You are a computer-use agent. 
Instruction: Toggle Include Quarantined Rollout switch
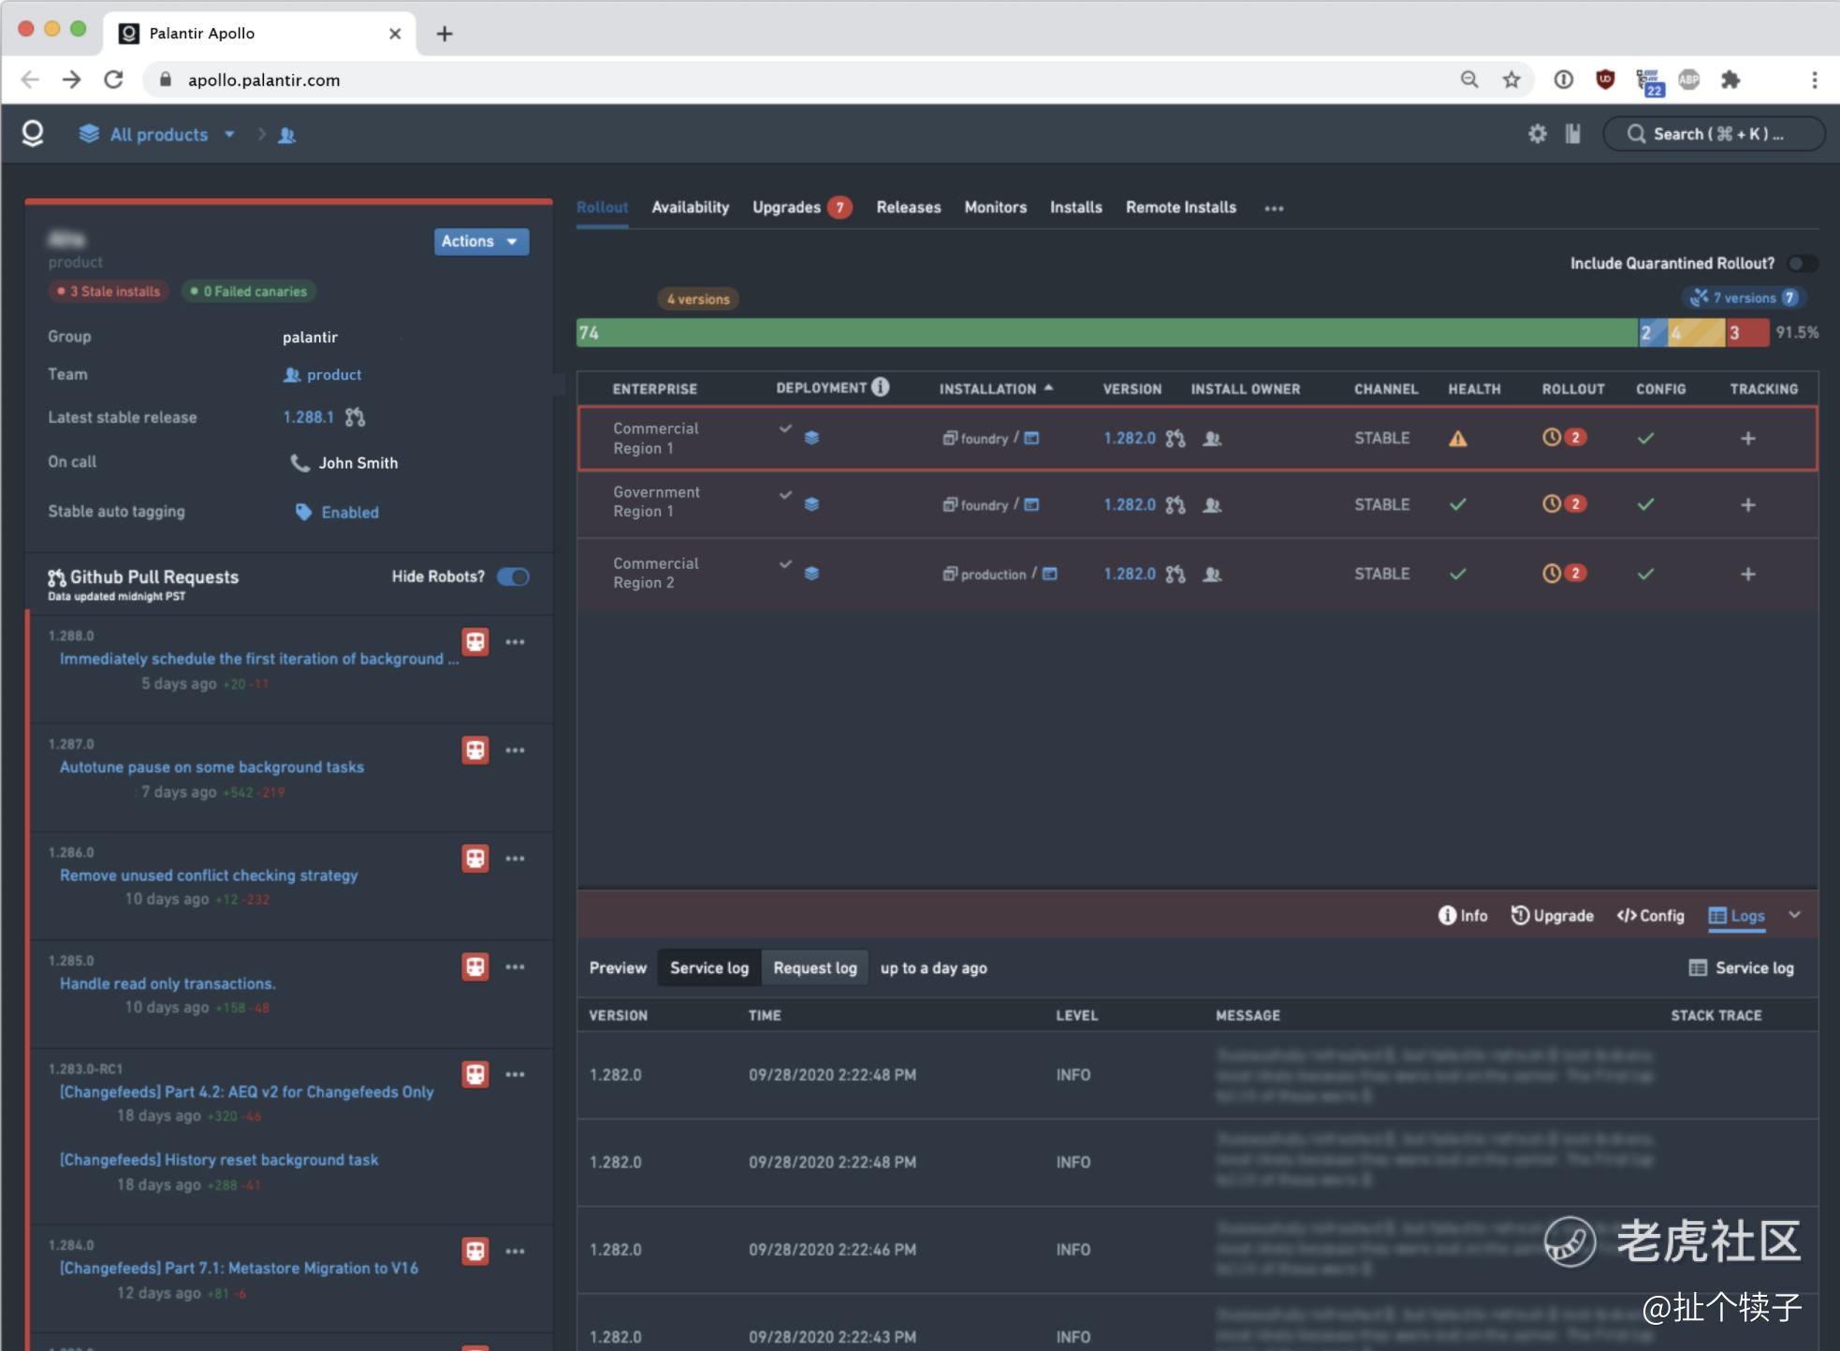pyautogui.click(x=1802, y=263)
